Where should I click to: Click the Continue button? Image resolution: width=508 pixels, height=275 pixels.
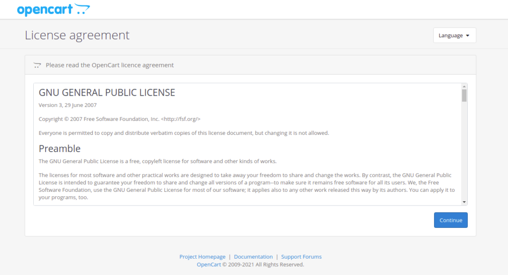(x=450, y=220)
